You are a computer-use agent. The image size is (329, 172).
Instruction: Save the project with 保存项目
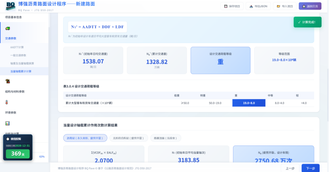click(x=232, y=6)
